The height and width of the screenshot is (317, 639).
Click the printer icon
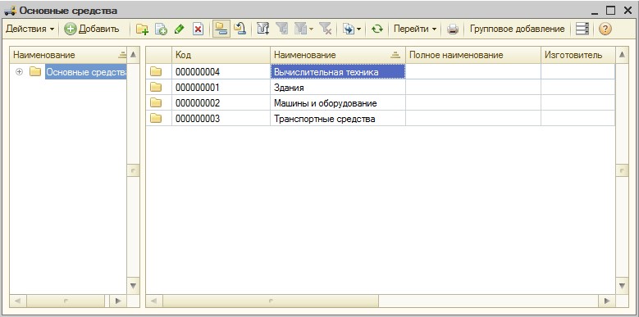pos(453,29)
